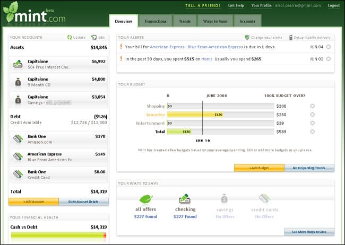
Task: Open the Accounts tab
Action: coord(247,21)
